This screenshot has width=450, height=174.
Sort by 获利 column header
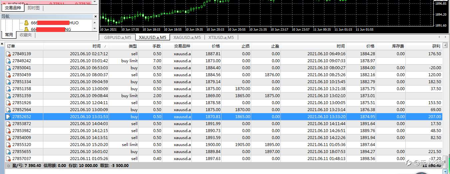coord(424,46)
